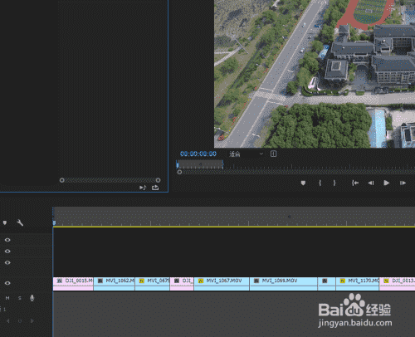415x337 pixels.
Task: Step back one frame
Action: [371, 183]
